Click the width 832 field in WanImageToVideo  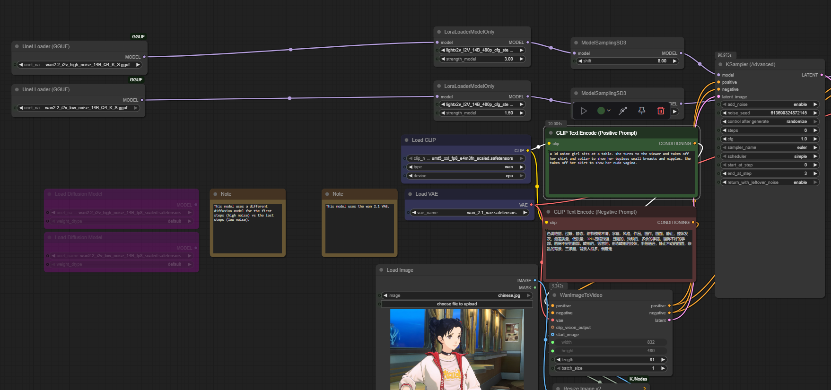point(611,342)
